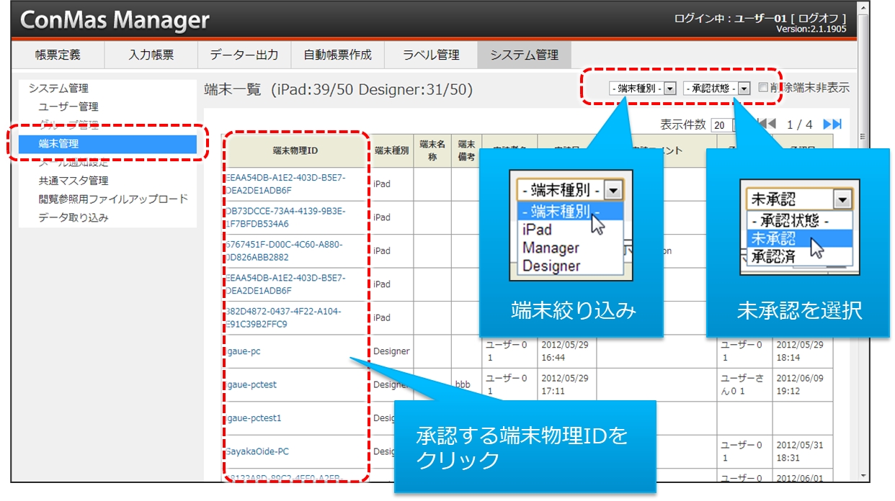Click the page indicator 1 / 4
Viewport: 895px width, 501px height.
[x=799, y=125]
